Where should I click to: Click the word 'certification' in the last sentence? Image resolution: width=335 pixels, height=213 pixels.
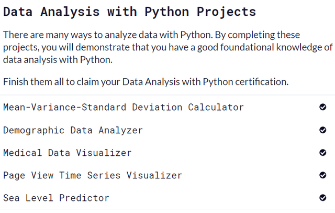pyautogui.click(x=261, y=82)
